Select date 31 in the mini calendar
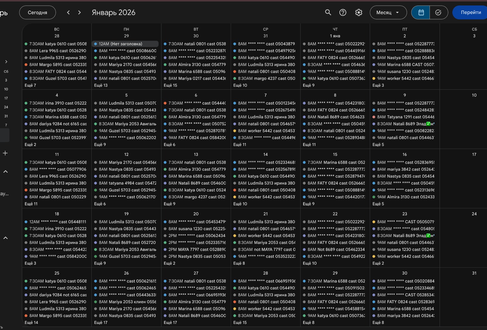This screenshot has height=330, width=487. (6, 116)
